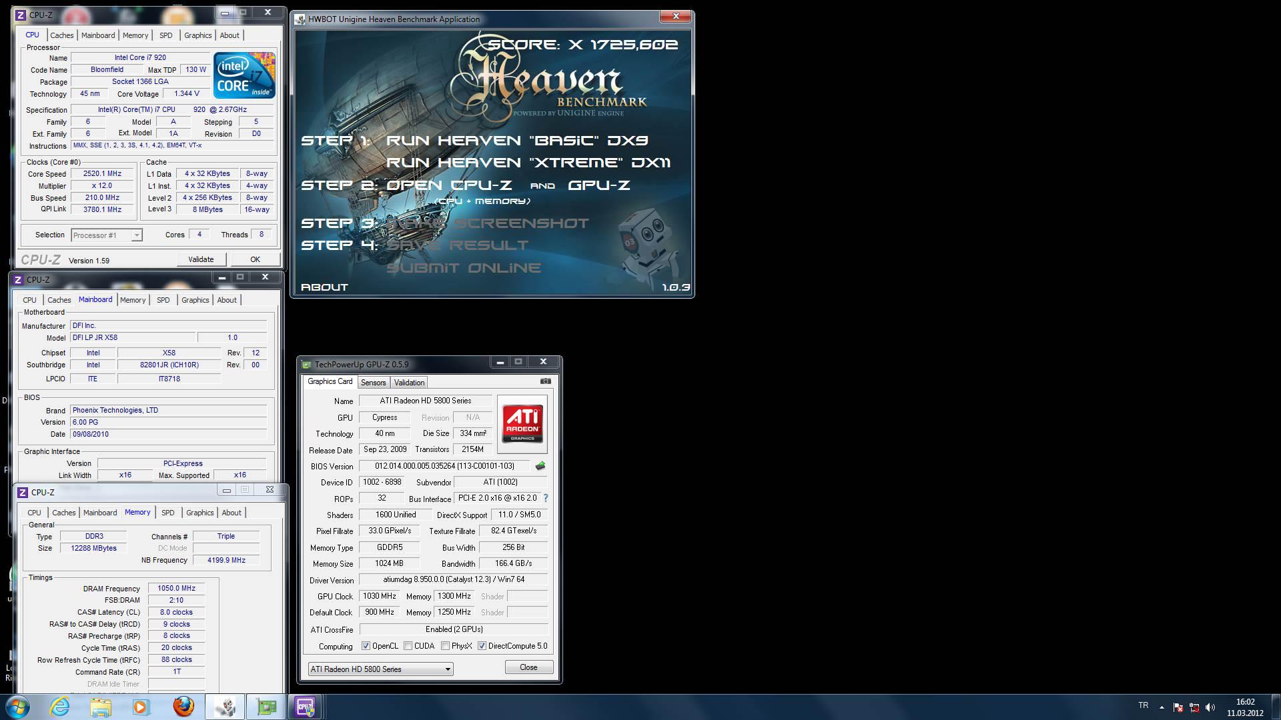1281x720 pixels.
Task: Click ABOUT in the Heaven benchmark window
Action: [x=324, y=287]
